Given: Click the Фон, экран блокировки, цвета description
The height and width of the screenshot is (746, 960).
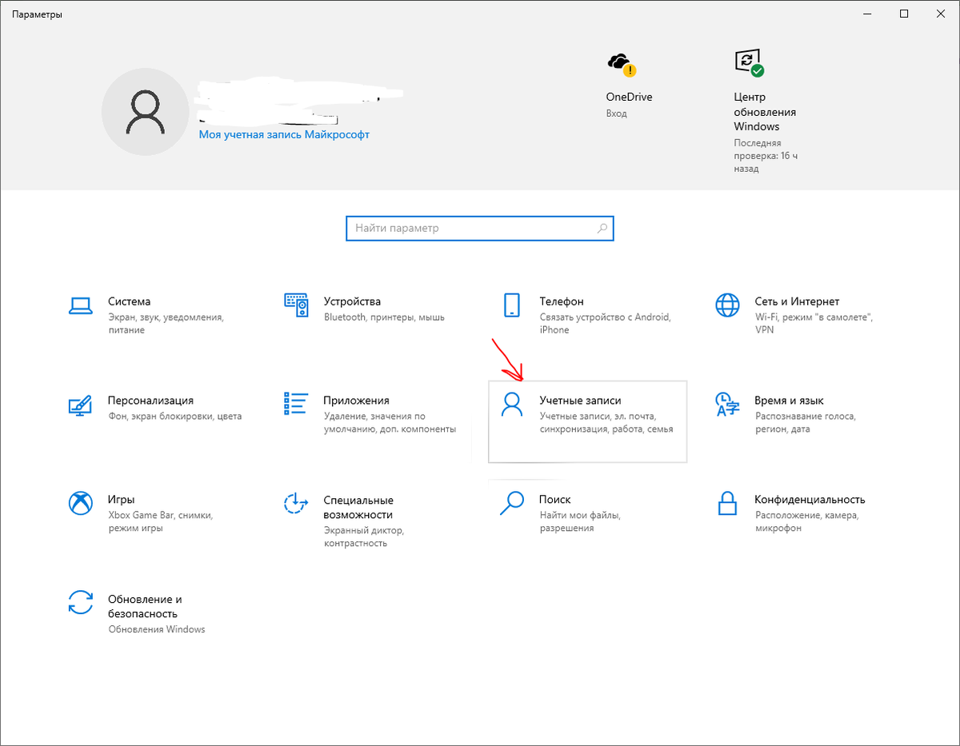Looking at the screenshot, I should click(174, 417).
